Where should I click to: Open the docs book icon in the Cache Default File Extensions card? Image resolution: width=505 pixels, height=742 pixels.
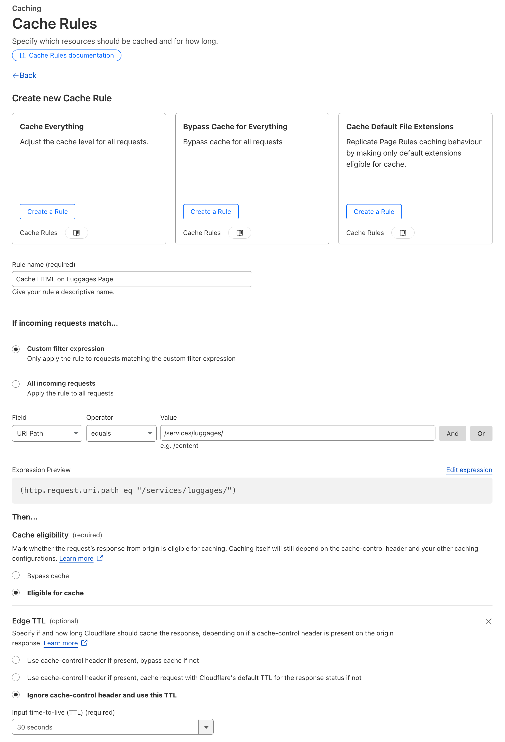(403, 233)
